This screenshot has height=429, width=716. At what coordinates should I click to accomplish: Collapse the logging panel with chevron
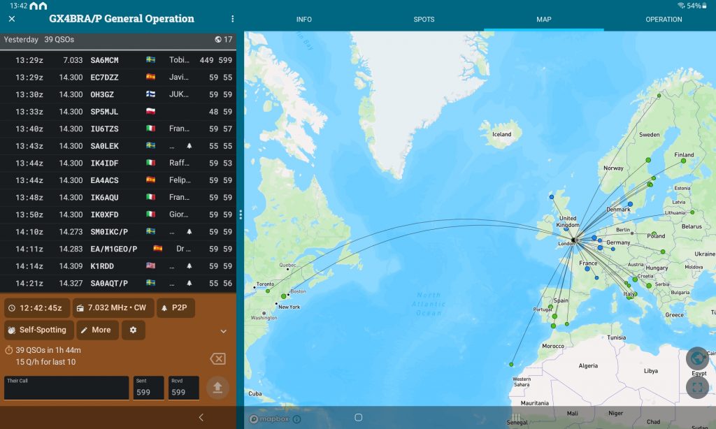click(224, 331)
